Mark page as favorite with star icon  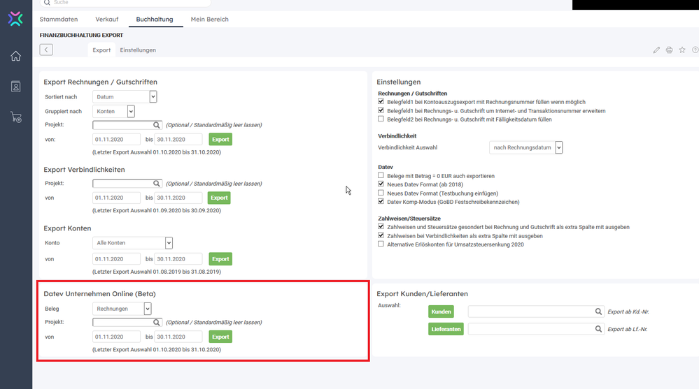tap(682, 50)
